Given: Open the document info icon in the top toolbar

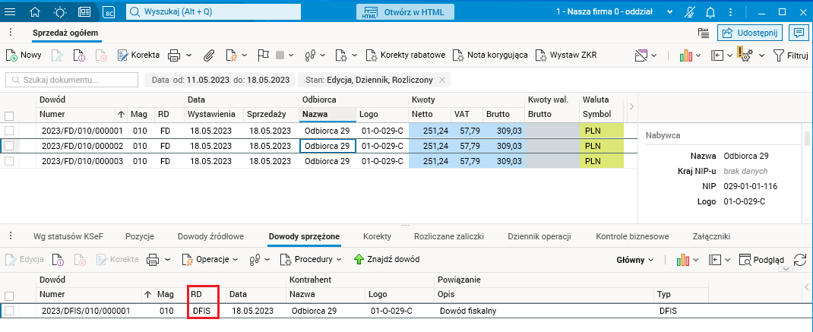Looking at the screenshot, I should click(78, 55).
